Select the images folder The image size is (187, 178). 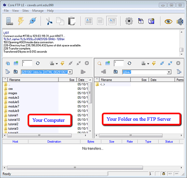[x=13, y=93]
